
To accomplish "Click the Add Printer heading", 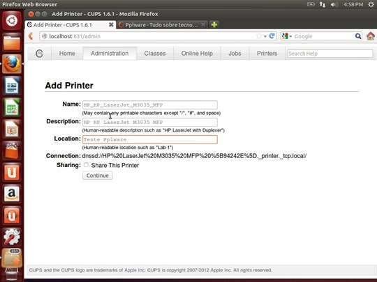I will 69,86.
